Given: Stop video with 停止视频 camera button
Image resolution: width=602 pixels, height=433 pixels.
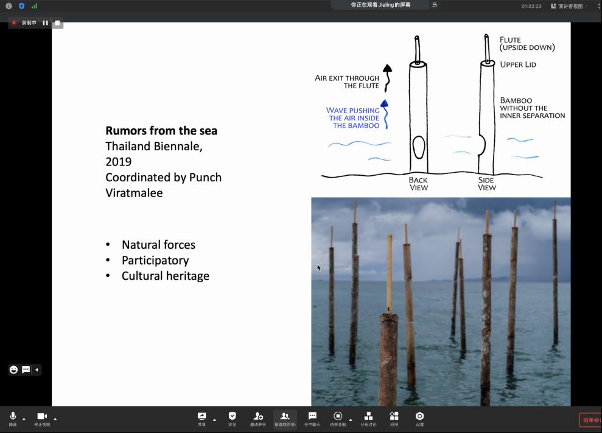Looking at the screenshot, I should pos(42,417).
